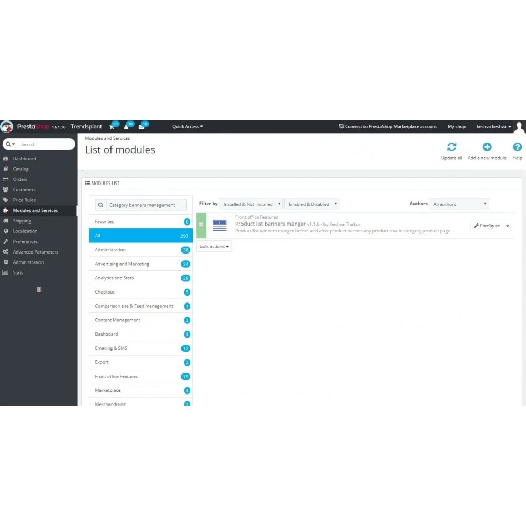Click the module search magnifier icon

tap(100, 205)
